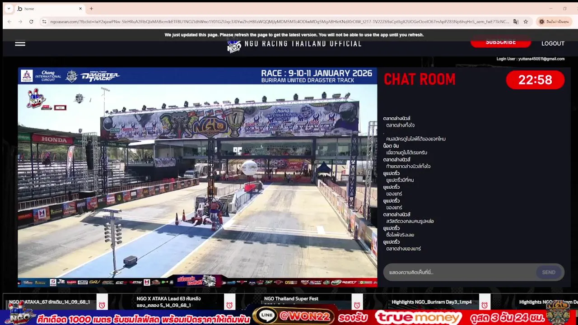This screenshot has height=325, width=578.
Task: Click the clock icon beside Highlights NGO_Buriram Day3
Action: coord(485,305)
